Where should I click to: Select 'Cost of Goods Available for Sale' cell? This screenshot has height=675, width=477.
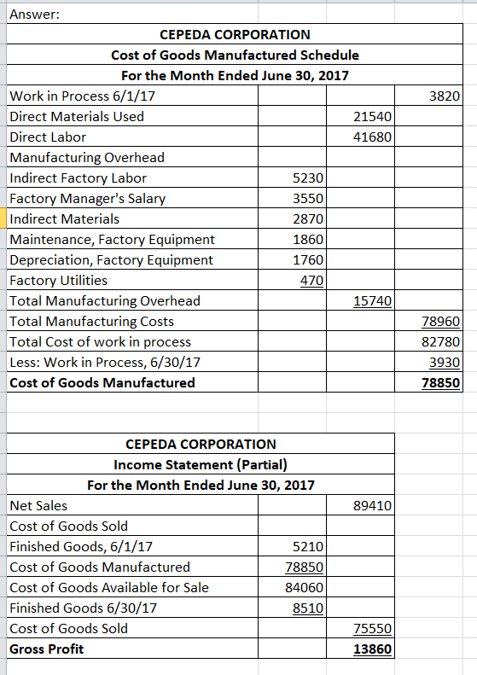pyautogui.click(x=132, y=587)
